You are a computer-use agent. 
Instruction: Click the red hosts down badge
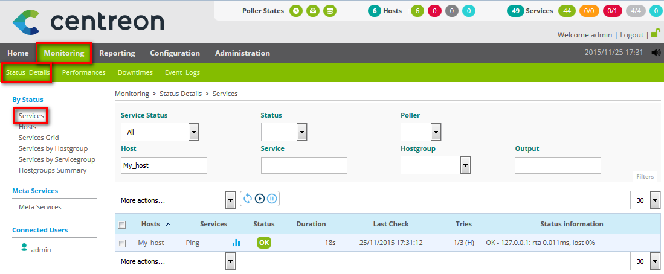coord(435,11)
